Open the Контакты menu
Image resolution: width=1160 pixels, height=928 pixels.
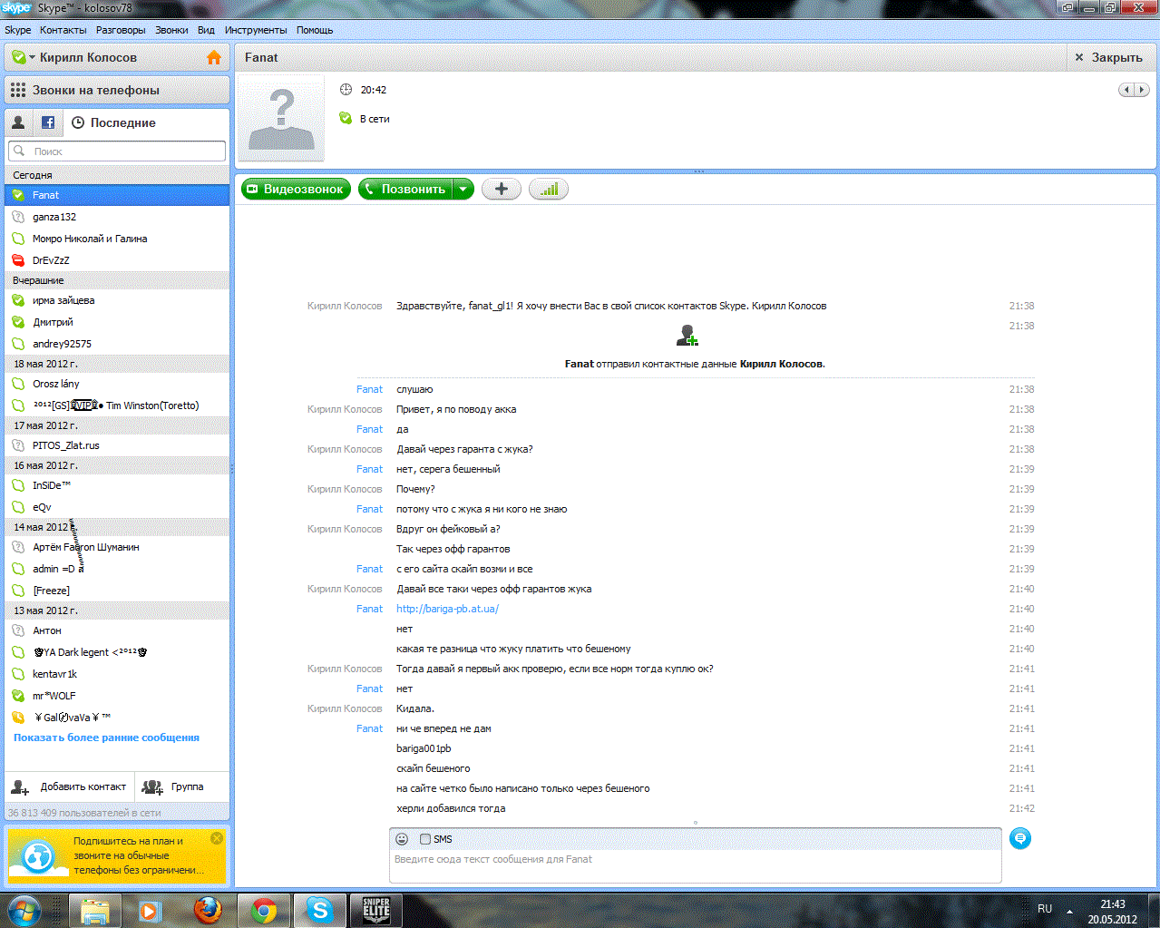coord(63,30)
